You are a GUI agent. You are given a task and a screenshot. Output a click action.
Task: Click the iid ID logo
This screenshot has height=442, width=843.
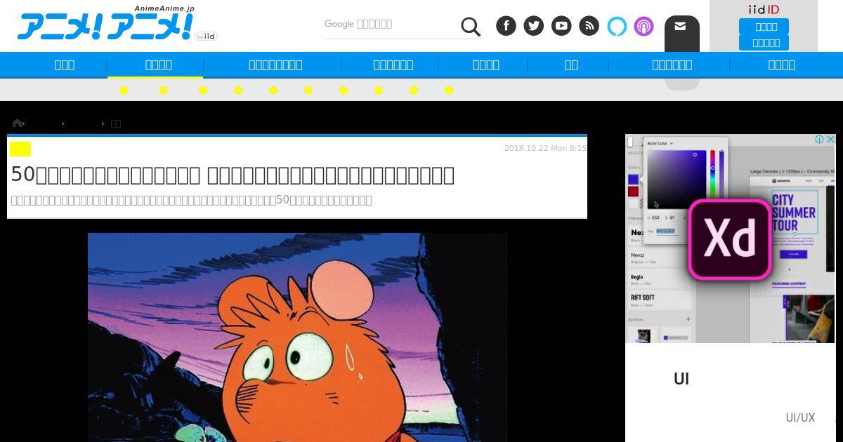(x=764, y=9)
